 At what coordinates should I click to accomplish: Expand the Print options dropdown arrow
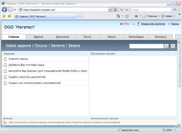click(x=140, y=16)
